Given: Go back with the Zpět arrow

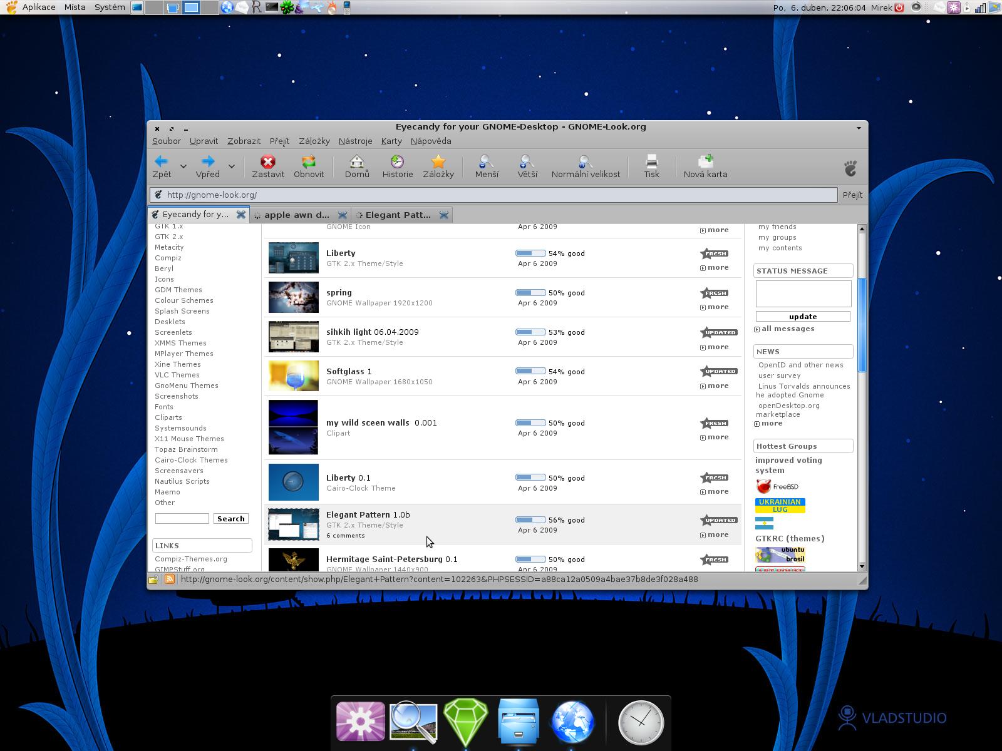Looking at the screenshot, I should click(x=162, y=166).
